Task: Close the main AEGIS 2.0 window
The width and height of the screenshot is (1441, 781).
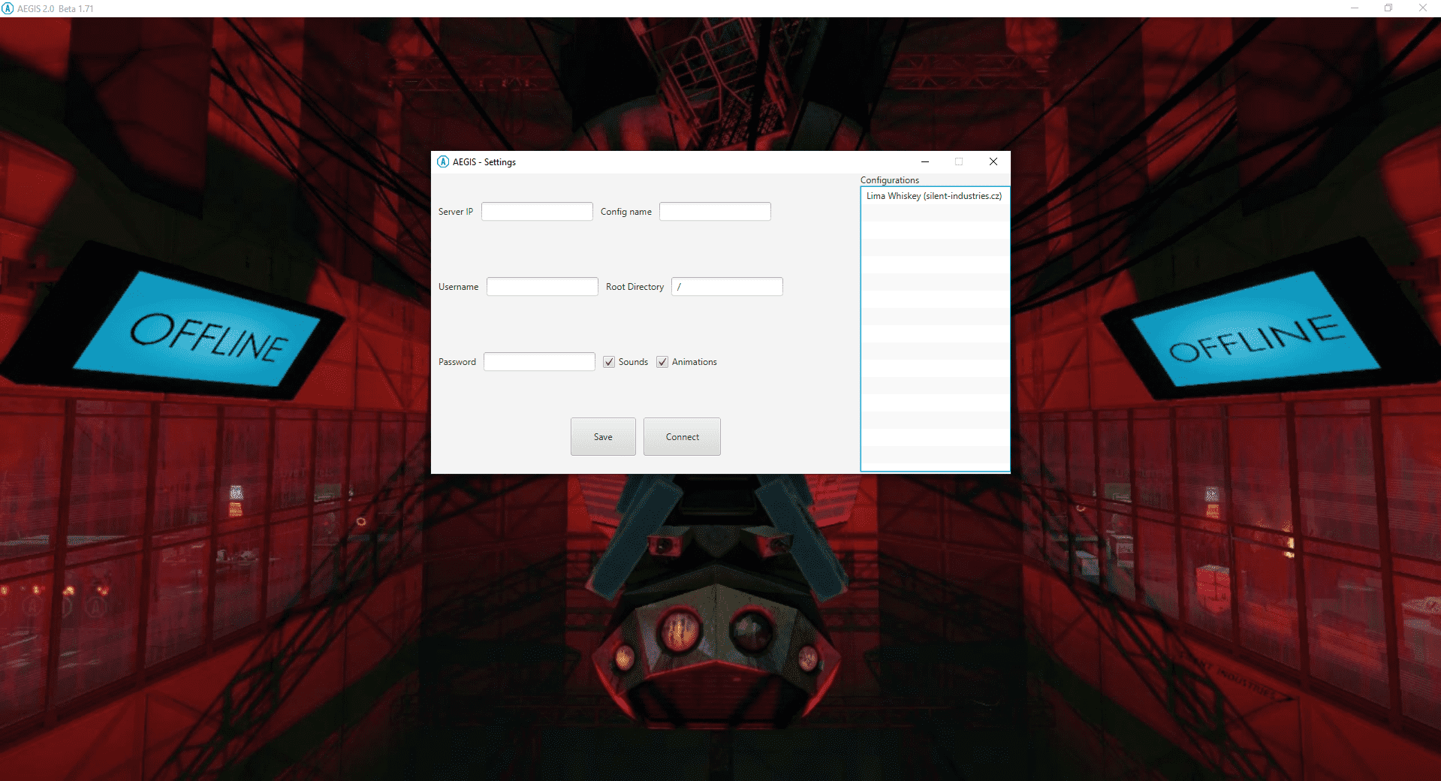Action: pyautogui.click(x=1422, y=8)
